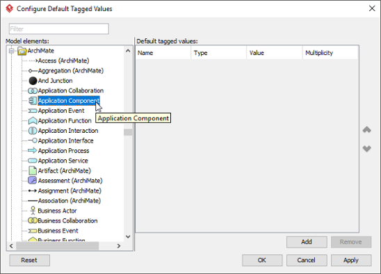381x274 pixels.
Task: Select Artifact (ArchiMate) element
Action: 65,170
